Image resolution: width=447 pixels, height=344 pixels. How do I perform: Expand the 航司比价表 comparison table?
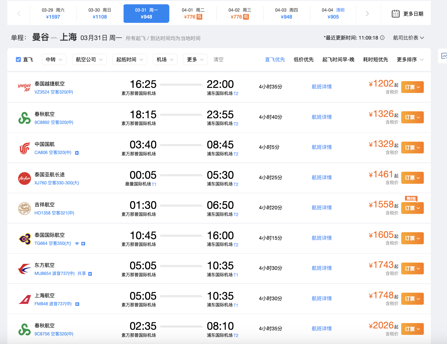(x=408, y=38)
